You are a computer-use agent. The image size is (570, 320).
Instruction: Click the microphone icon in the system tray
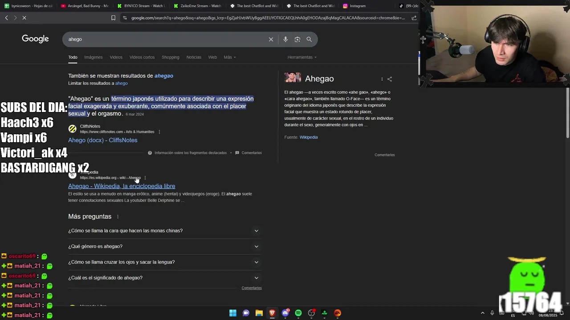pos(492,313)
